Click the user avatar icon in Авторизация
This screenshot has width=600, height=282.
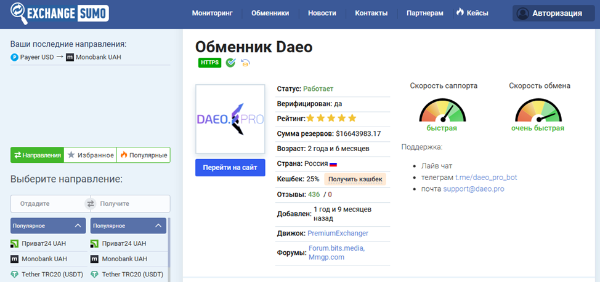click(522, 14)
